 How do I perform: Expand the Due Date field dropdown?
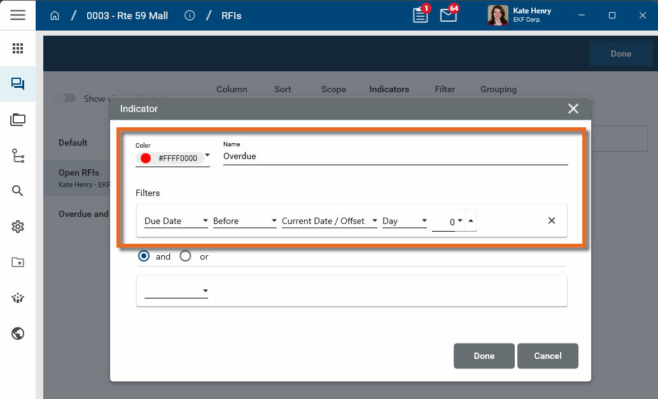[176, 221]
